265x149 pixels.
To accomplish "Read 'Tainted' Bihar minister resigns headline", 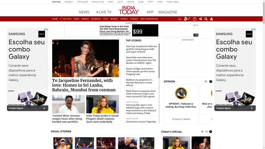I will click(67, 119).
